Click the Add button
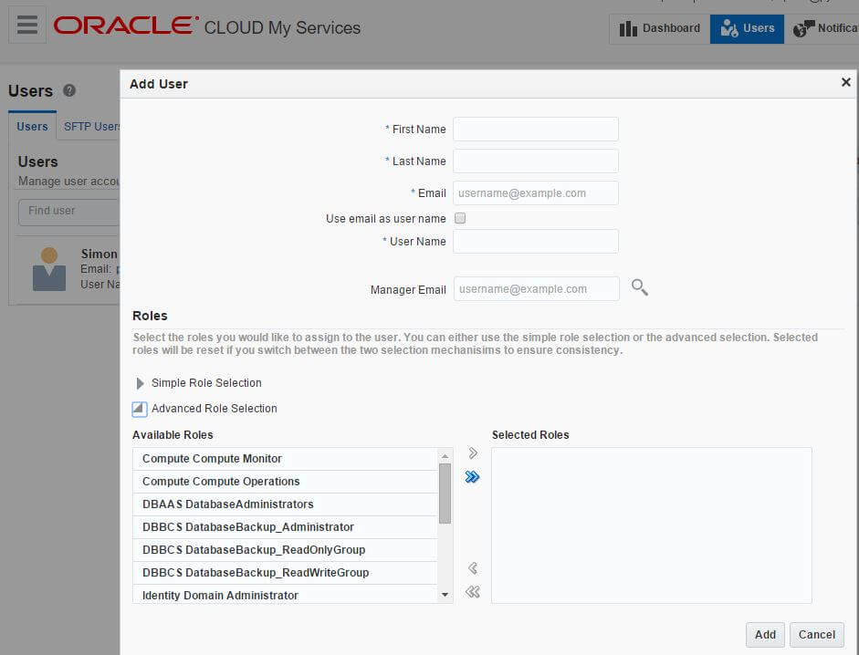 765,635
